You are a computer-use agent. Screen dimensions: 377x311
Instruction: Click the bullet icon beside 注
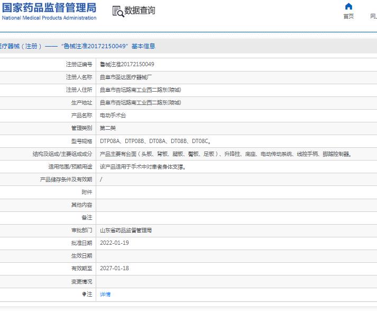tap(84, 294)
